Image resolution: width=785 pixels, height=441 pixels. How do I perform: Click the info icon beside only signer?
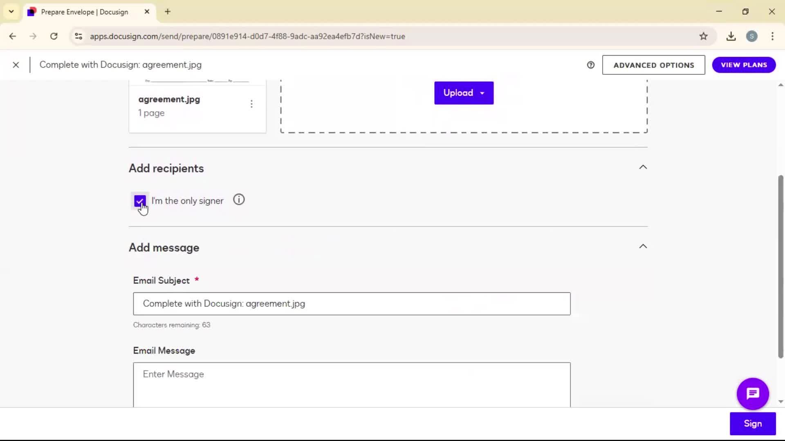click(239, 200)
